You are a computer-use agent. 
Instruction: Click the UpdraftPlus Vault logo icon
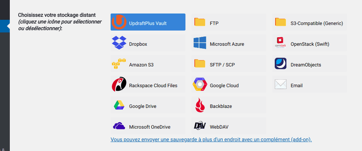click(119, 22)
